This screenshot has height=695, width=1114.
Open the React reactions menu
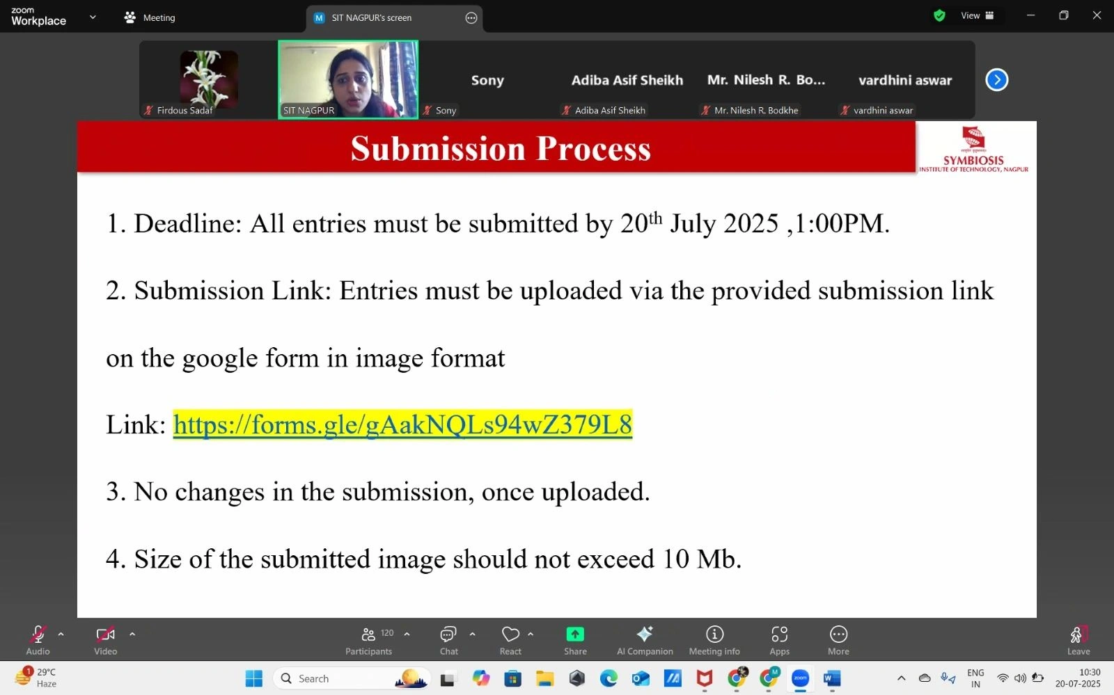pyautogui.click(x=509, y=634)
